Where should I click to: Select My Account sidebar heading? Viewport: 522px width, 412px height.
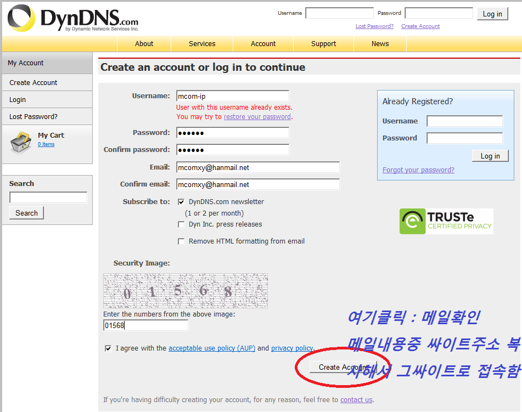pos(47,63)
